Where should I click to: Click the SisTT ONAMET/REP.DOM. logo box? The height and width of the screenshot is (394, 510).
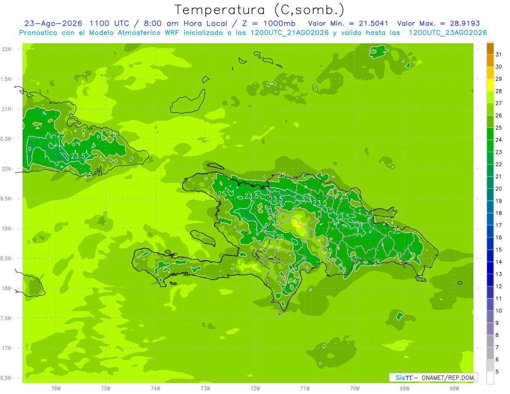coord(433,377)
